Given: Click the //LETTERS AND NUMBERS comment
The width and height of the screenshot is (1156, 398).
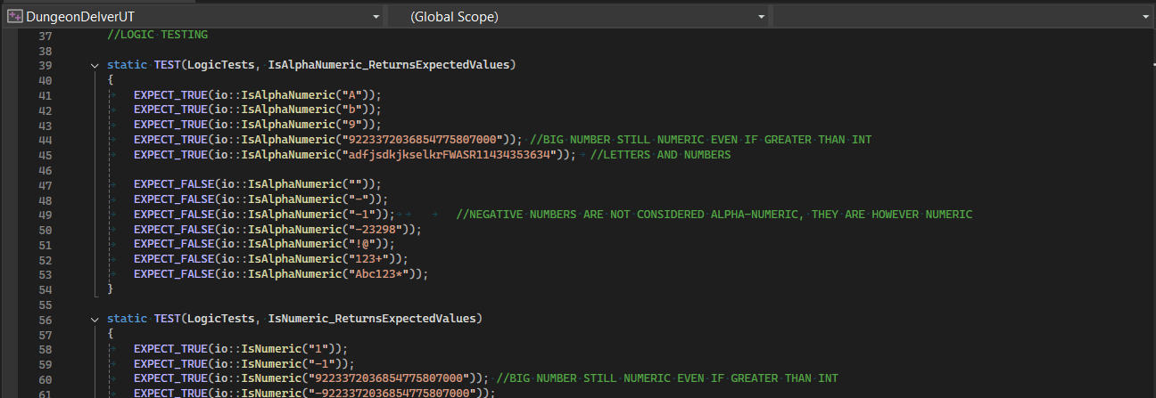Looking at the screenshot, I should [661, 155].
